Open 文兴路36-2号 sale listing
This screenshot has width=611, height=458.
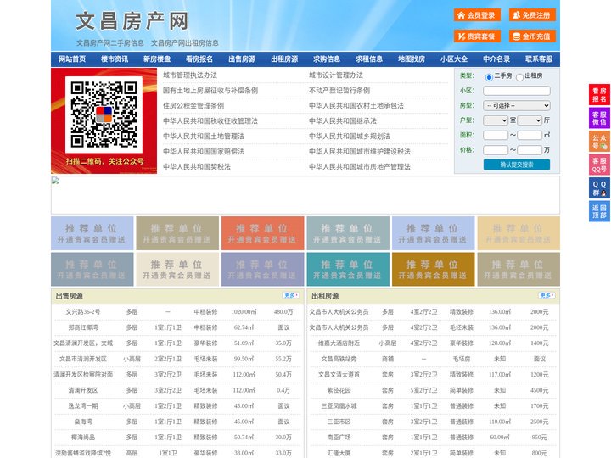pos(83,312)
